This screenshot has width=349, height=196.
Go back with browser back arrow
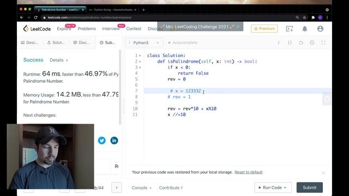[22, 17]
